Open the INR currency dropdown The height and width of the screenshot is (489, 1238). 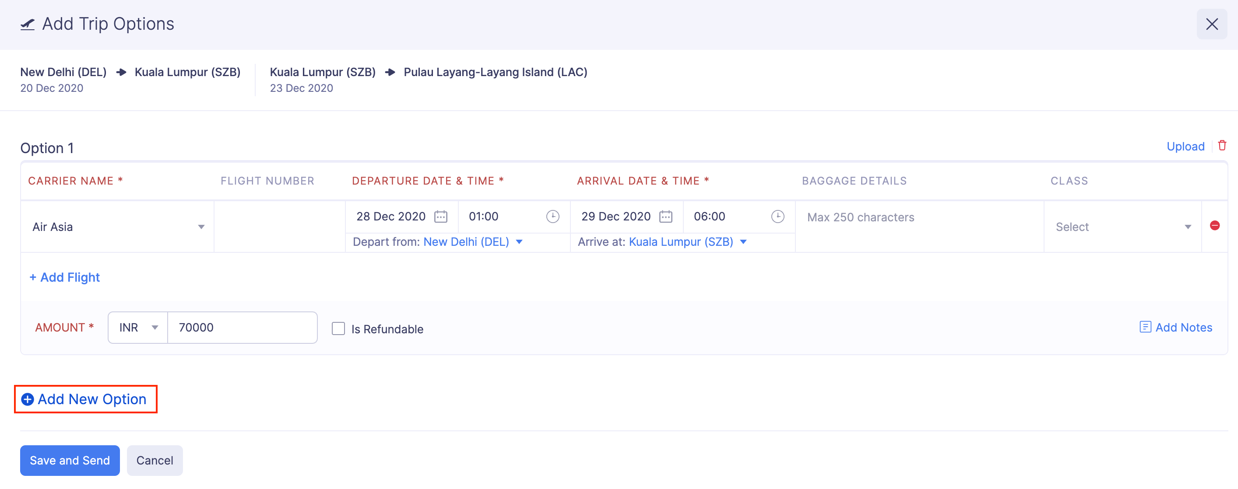[138, 328]
